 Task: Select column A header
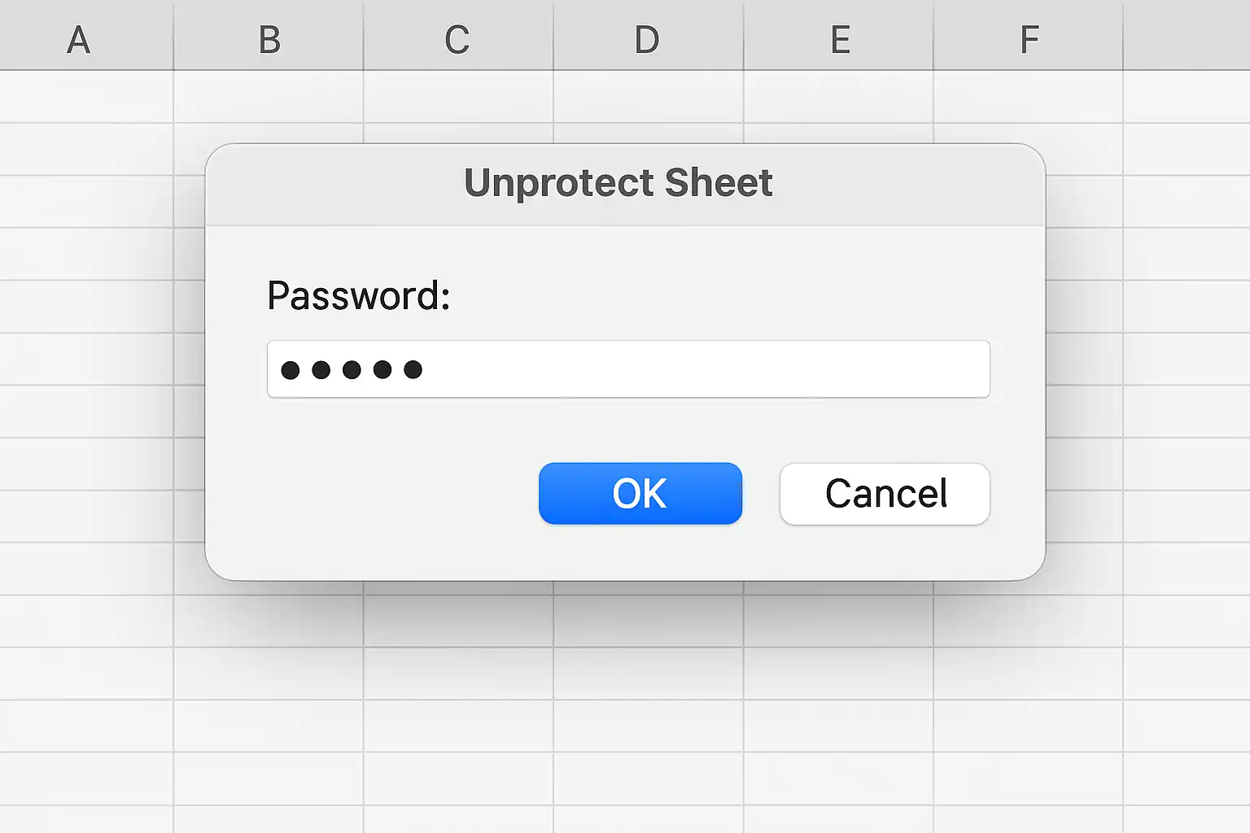79,36
